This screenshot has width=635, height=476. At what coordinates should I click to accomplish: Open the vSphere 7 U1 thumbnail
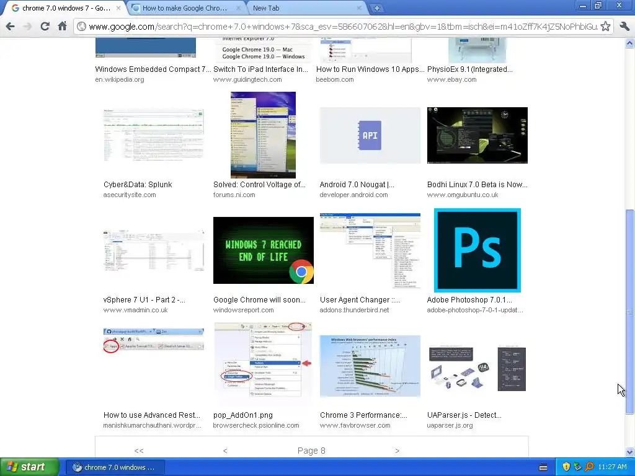(x=154, y=250)
